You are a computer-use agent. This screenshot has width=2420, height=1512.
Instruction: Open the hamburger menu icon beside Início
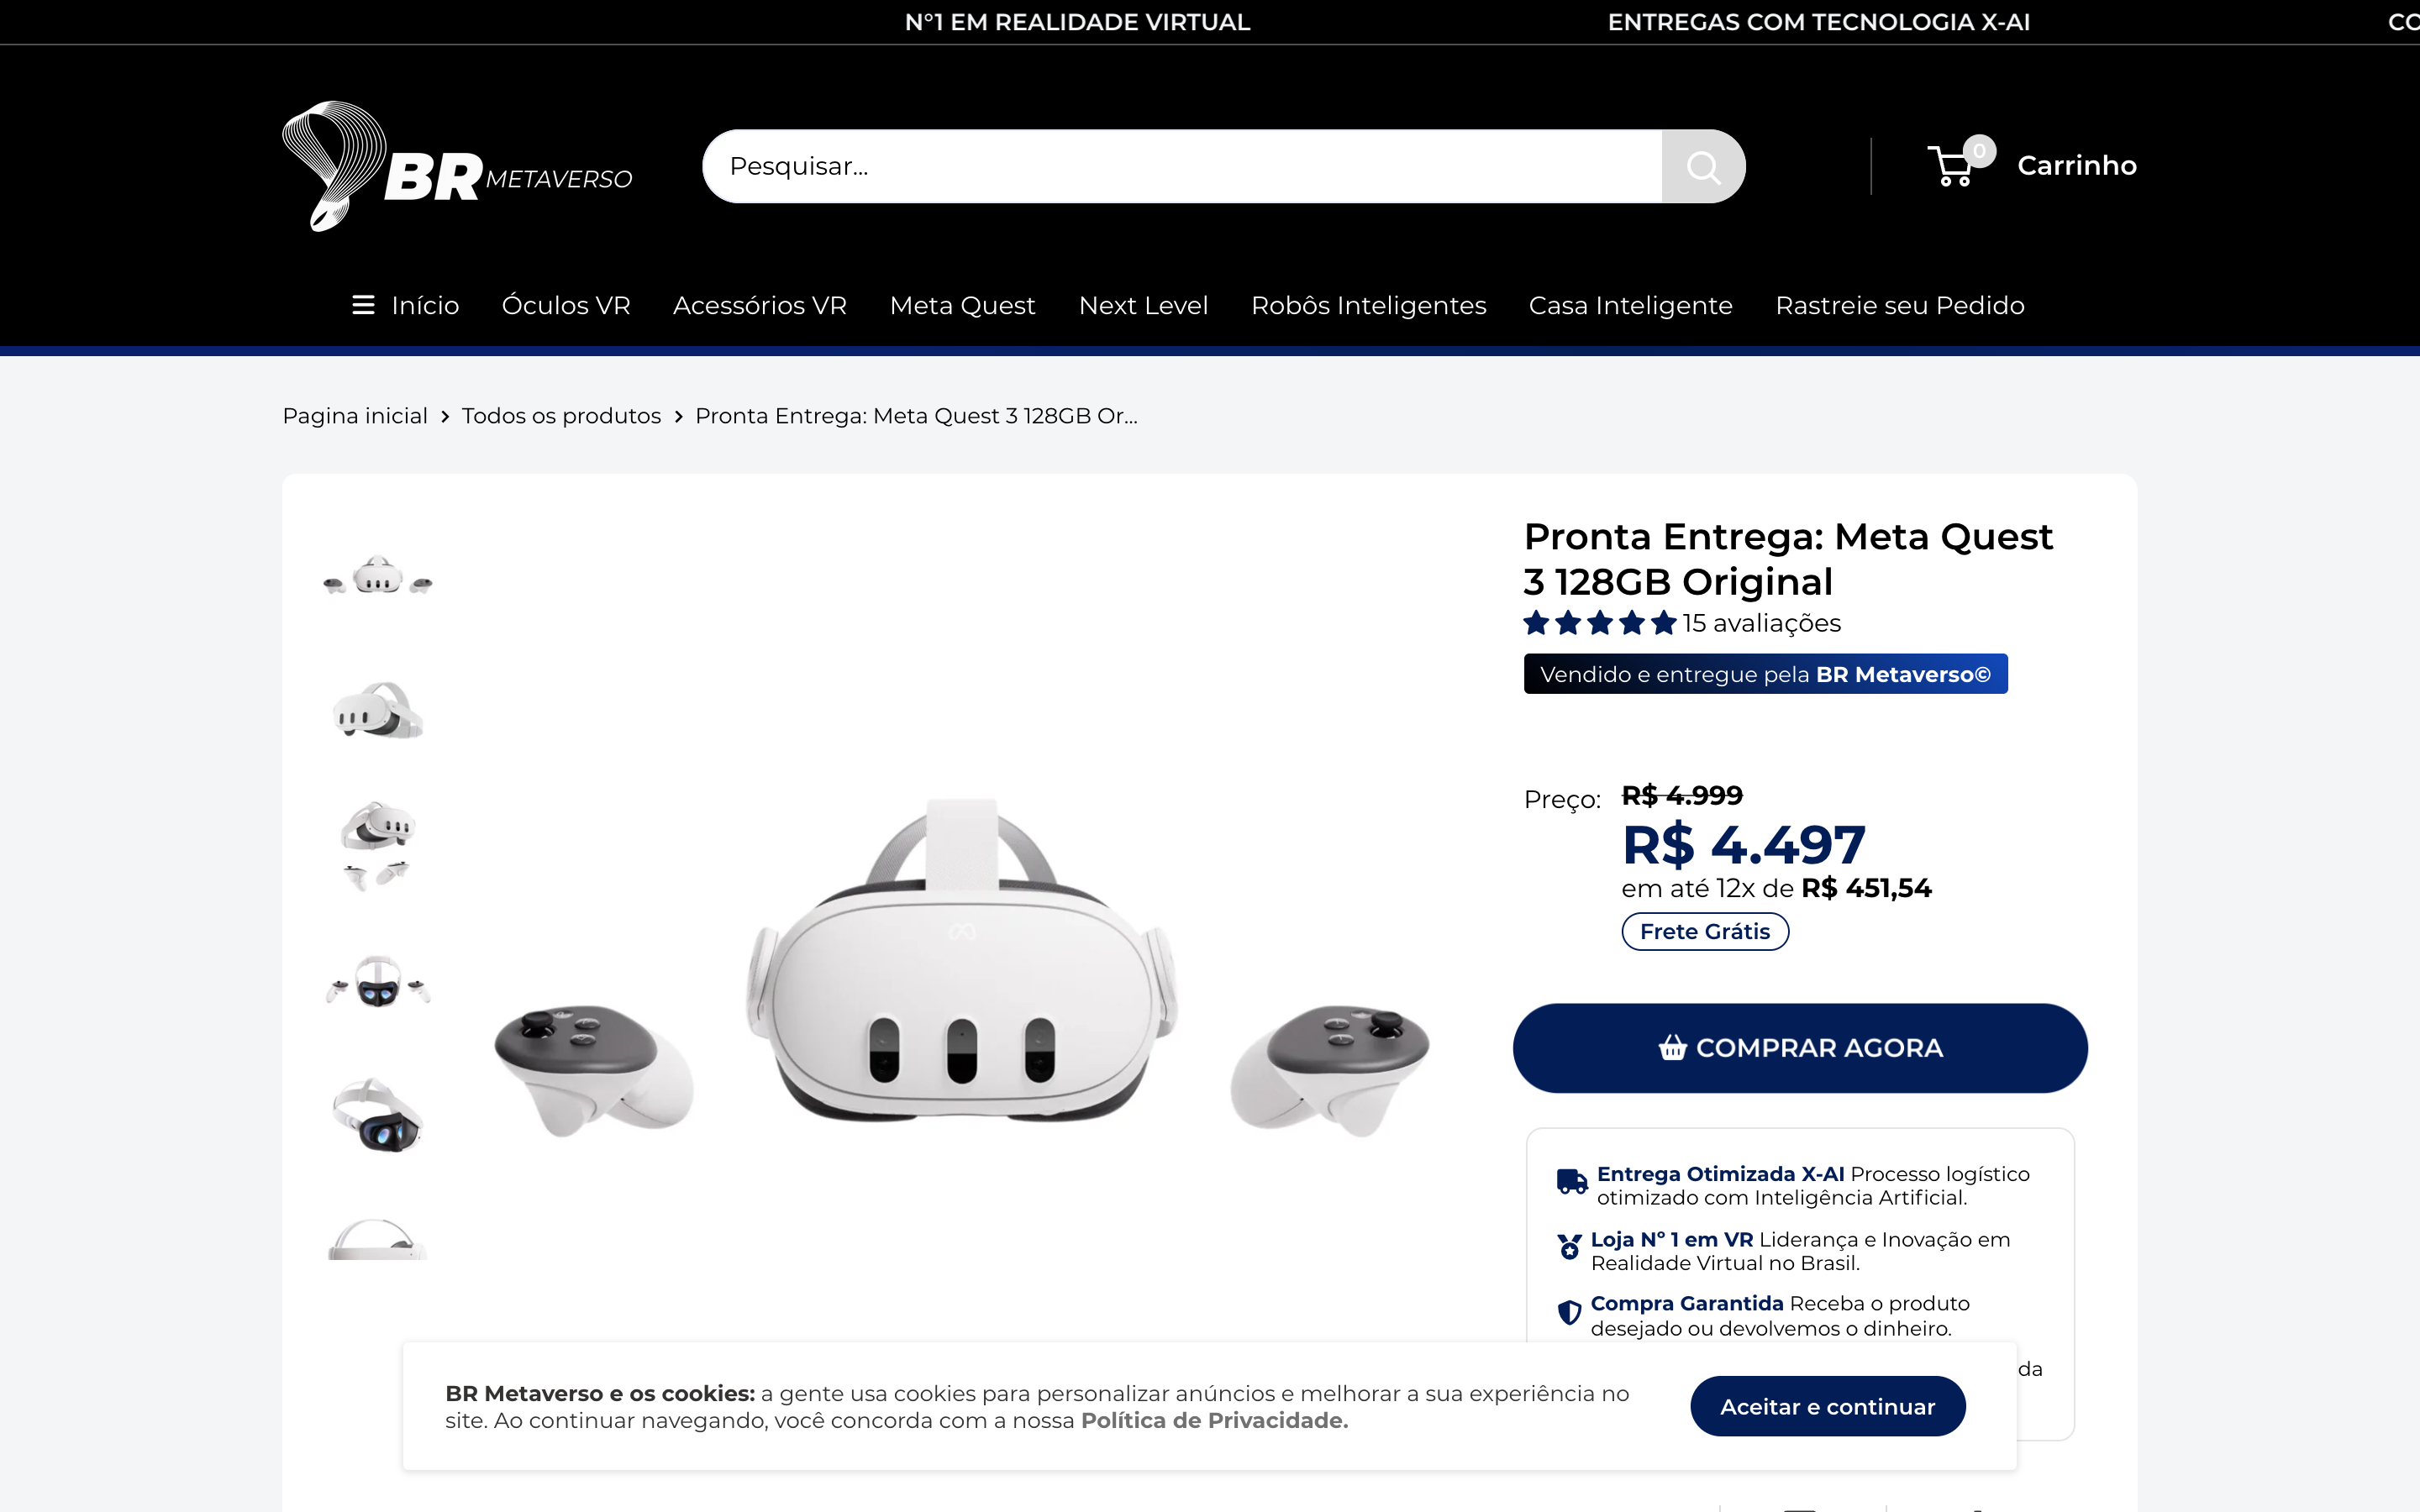point(363,305)
